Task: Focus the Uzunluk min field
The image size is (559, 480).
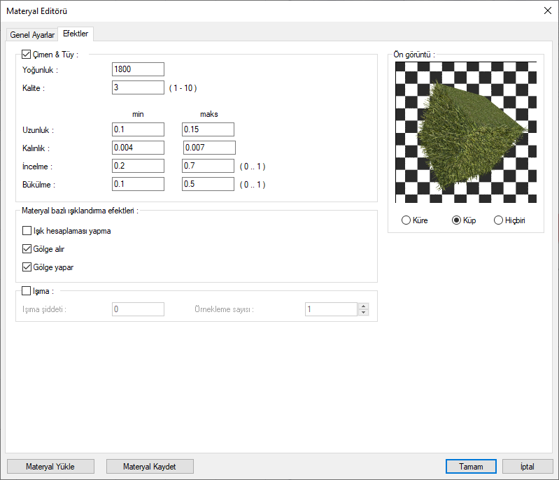Action: pos(138,129)
